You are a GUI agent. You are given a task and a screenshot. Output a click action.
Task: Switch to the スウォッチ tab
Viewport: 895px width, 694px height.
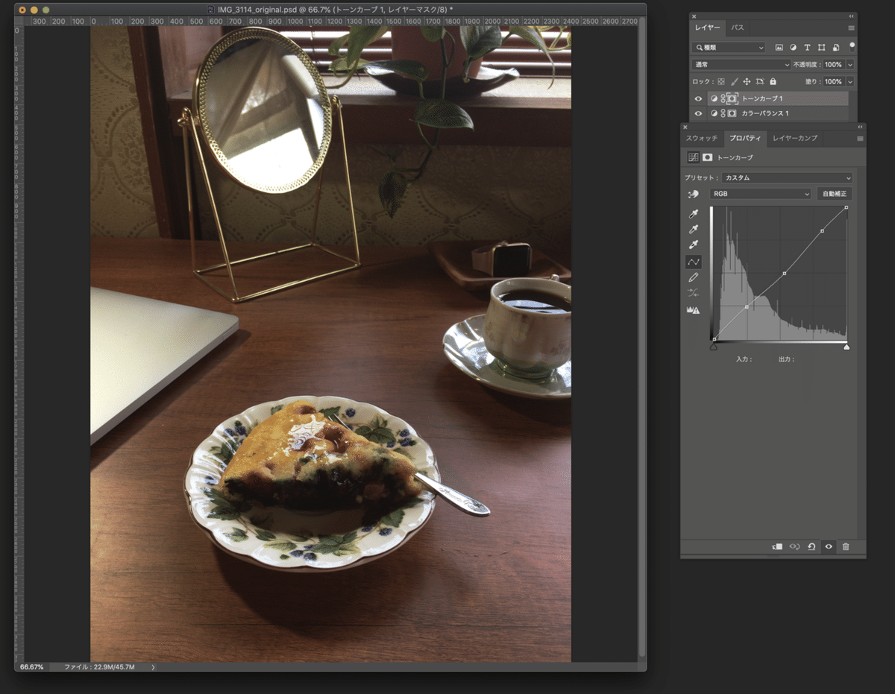tap(702, 139)
